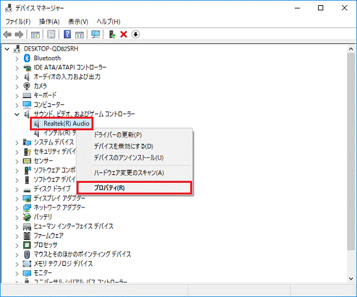Screen dimensions: 357x297
Task: Click the scrollbar down arrow
Action: pyautogui.click(x=351, y=279)
